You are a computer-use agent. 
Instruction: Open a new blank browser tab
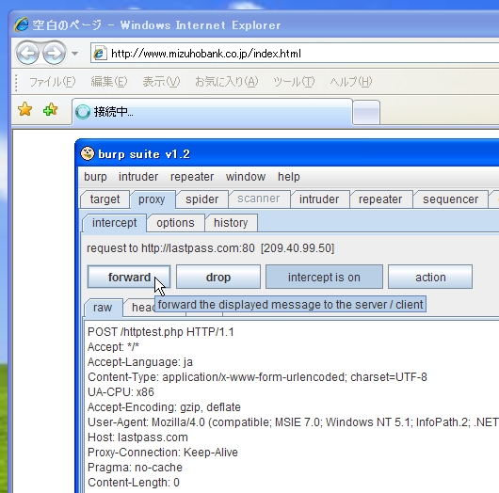[x=366, y=112]
